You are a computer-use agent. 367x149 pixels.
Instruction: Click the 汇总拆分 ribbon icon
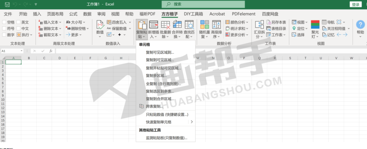[259, 25]
